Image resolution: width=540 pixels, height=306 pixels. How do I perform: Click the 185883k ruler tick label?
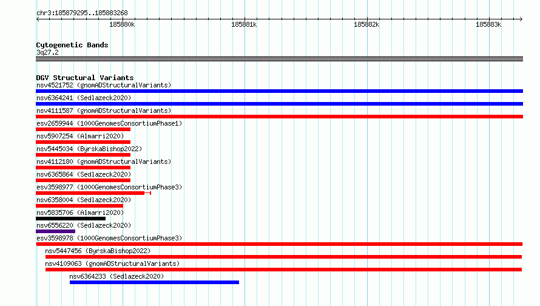click(x=488, y=25)
